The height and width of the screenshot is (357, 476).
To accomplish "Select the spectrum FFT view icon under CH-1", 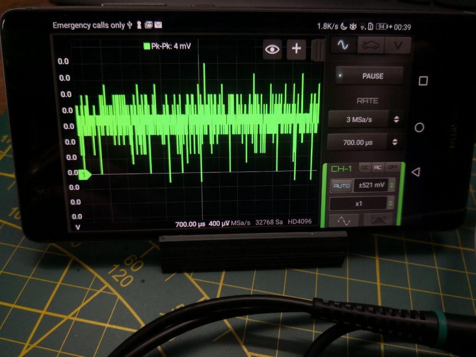I will pos(378,219).
